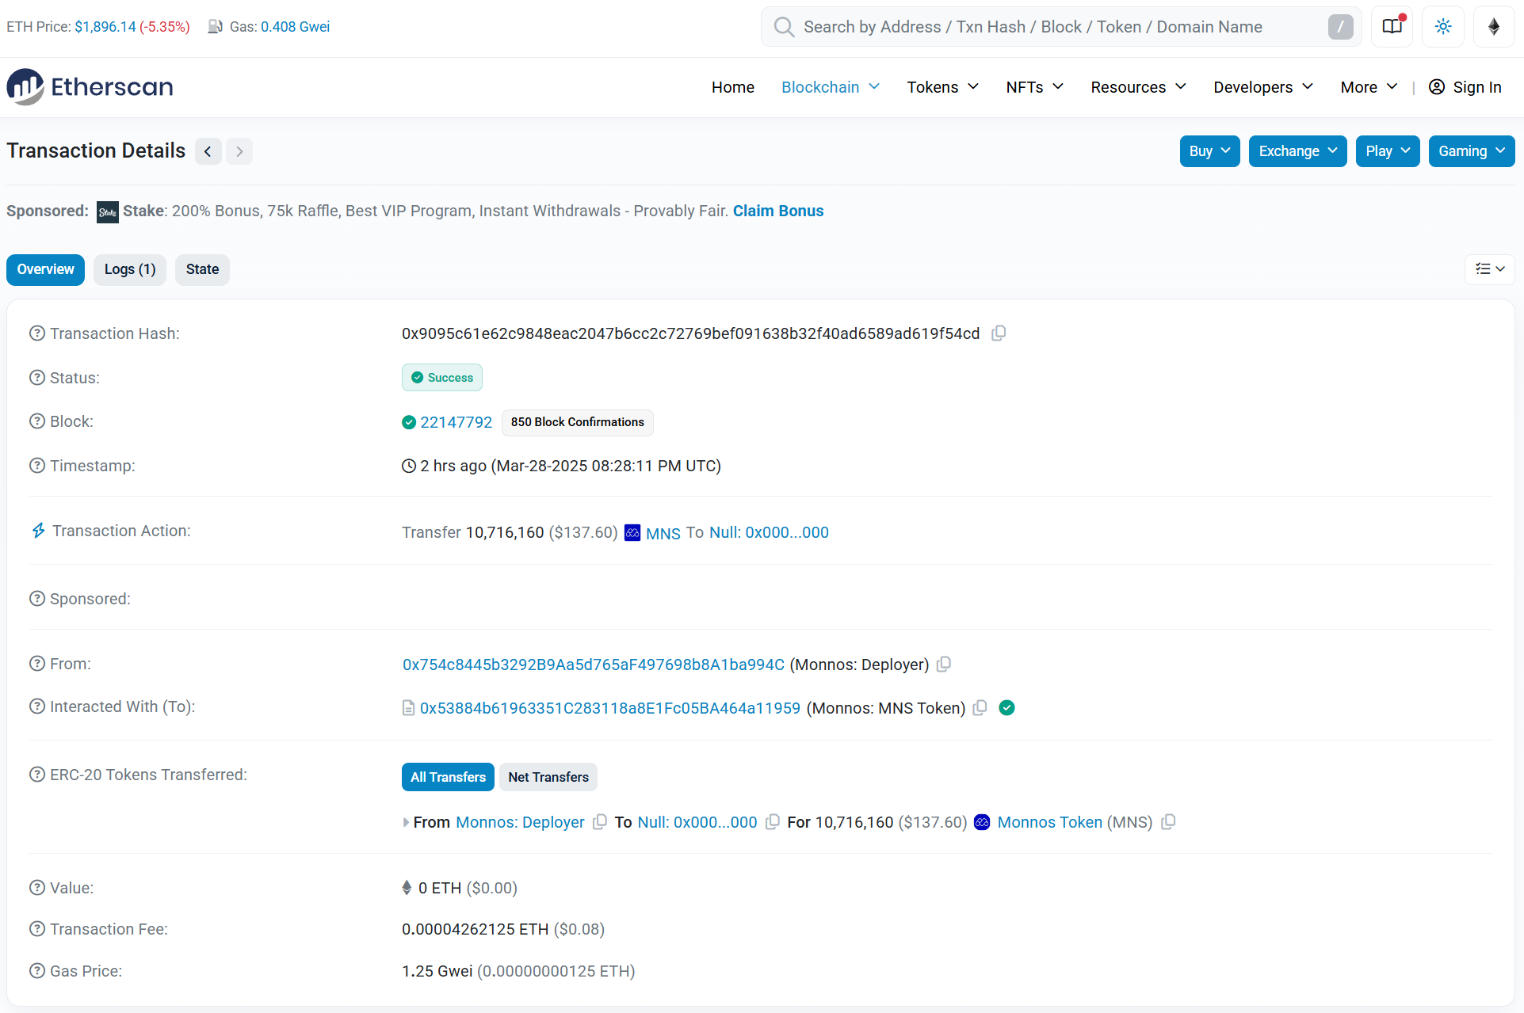Open the From address 0x754c8445b... link
1524x1013 pixels.
[594, 665]
